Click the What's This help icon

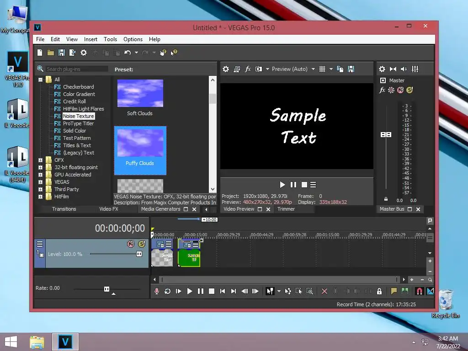pyautogui.click(x=174, y=53)
